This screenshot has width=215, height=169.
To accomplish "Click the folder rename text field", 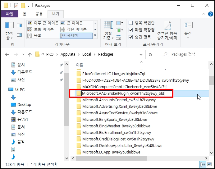I will tap(127, 94).
